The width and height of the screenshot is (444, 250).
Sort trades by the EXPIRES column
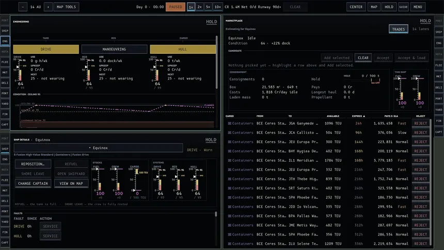(x=358, y=116)
